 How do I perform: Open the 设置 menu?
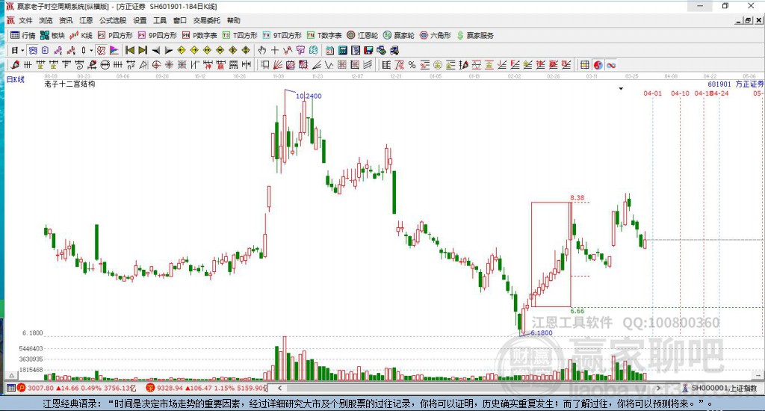(x=140, y=20)
